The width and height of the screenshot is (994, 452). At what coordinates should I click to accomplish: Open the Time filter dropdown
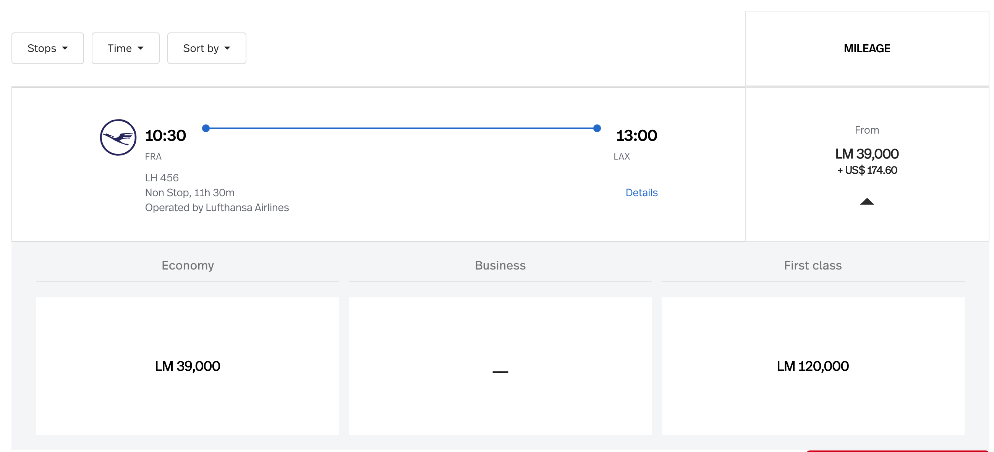[x=125, y=48]
